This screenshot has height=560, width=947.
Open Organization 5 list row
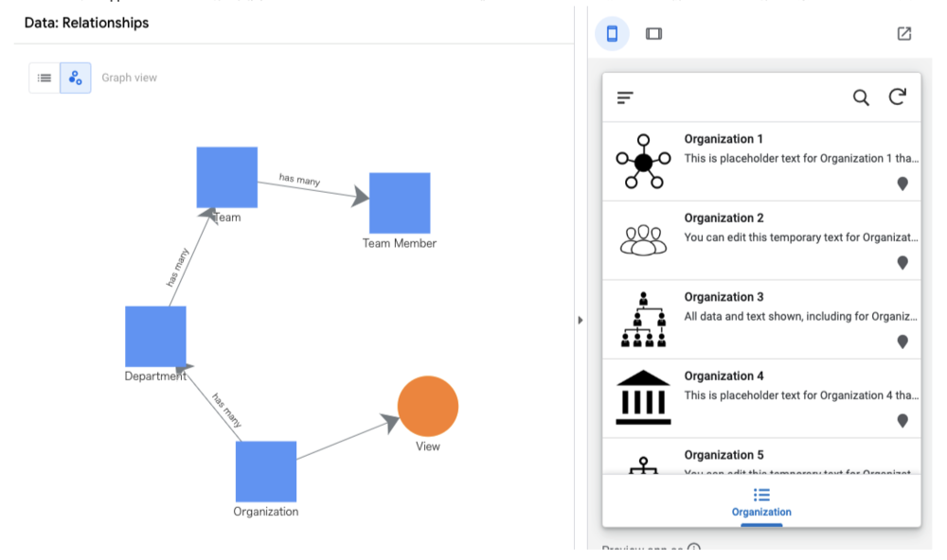(761, 457)
